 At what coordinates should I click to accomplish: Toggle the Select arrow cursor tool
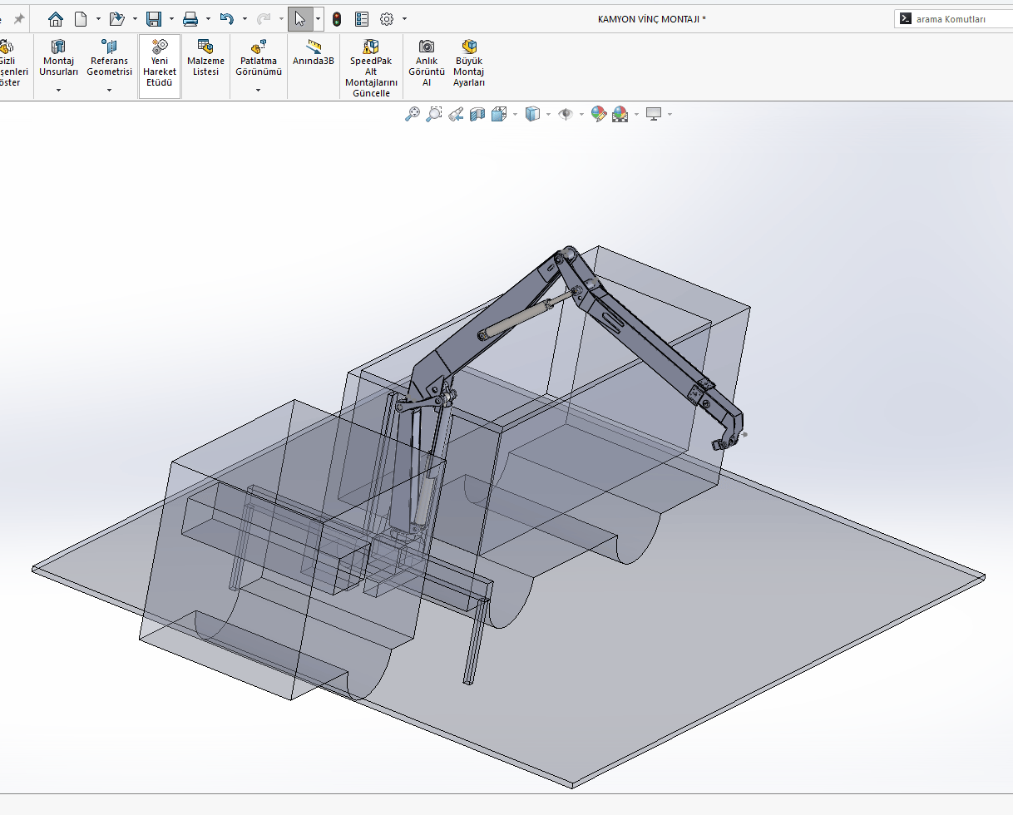300,18
